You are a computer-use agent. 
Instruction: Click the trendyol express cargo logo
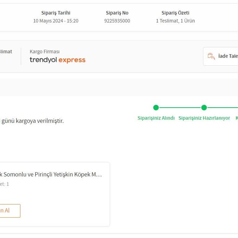pos(58,60)
